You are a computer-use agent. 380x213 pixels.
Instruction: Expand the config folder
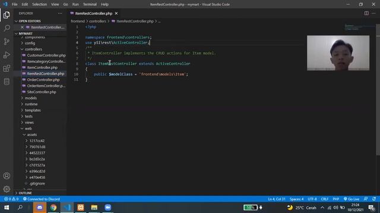point(30,43)
